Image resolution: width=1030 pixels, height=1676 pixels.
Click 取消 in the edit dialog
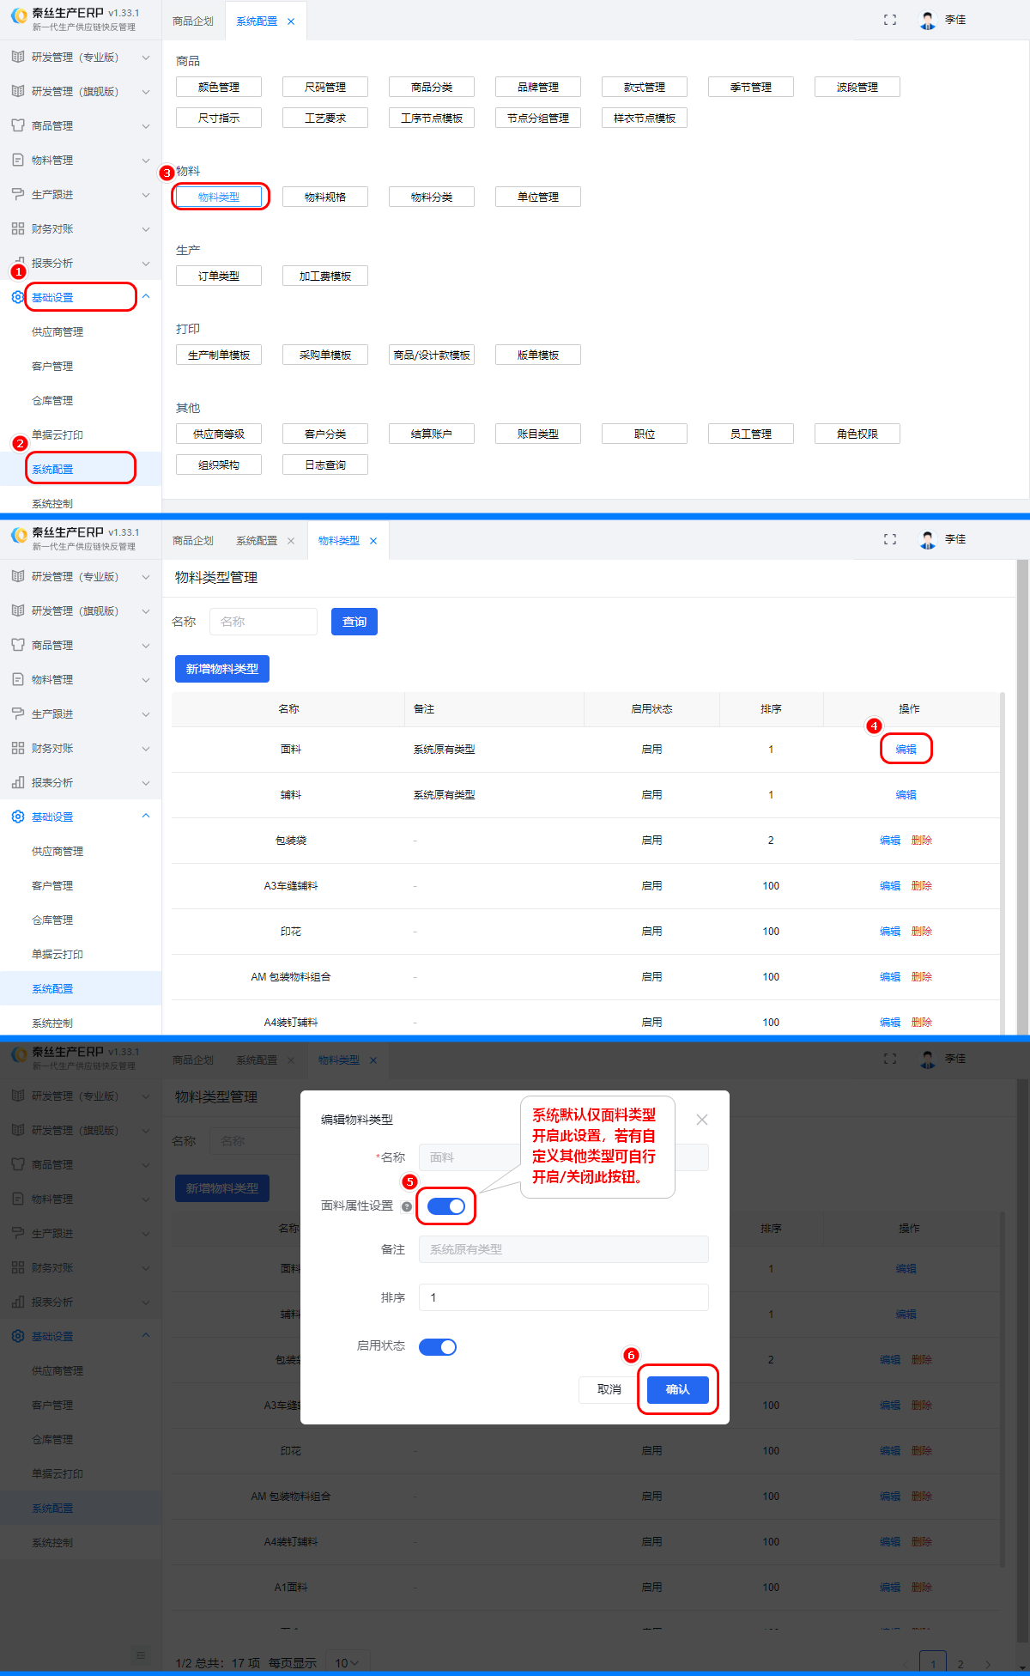pyautogui.click(x=609, y=1389)
